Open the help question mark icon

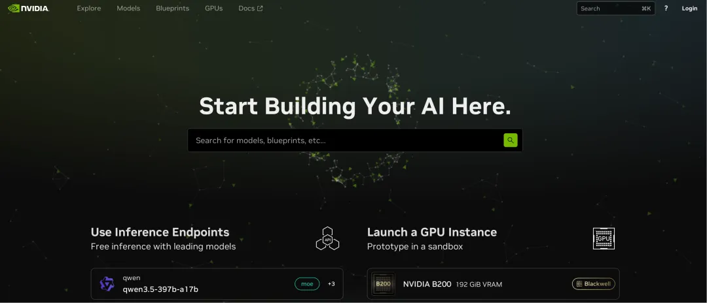point(666,8)
